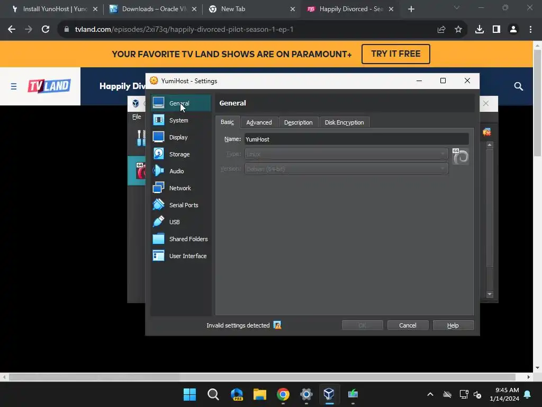Open the browser tab search chevron

[457, 7]
